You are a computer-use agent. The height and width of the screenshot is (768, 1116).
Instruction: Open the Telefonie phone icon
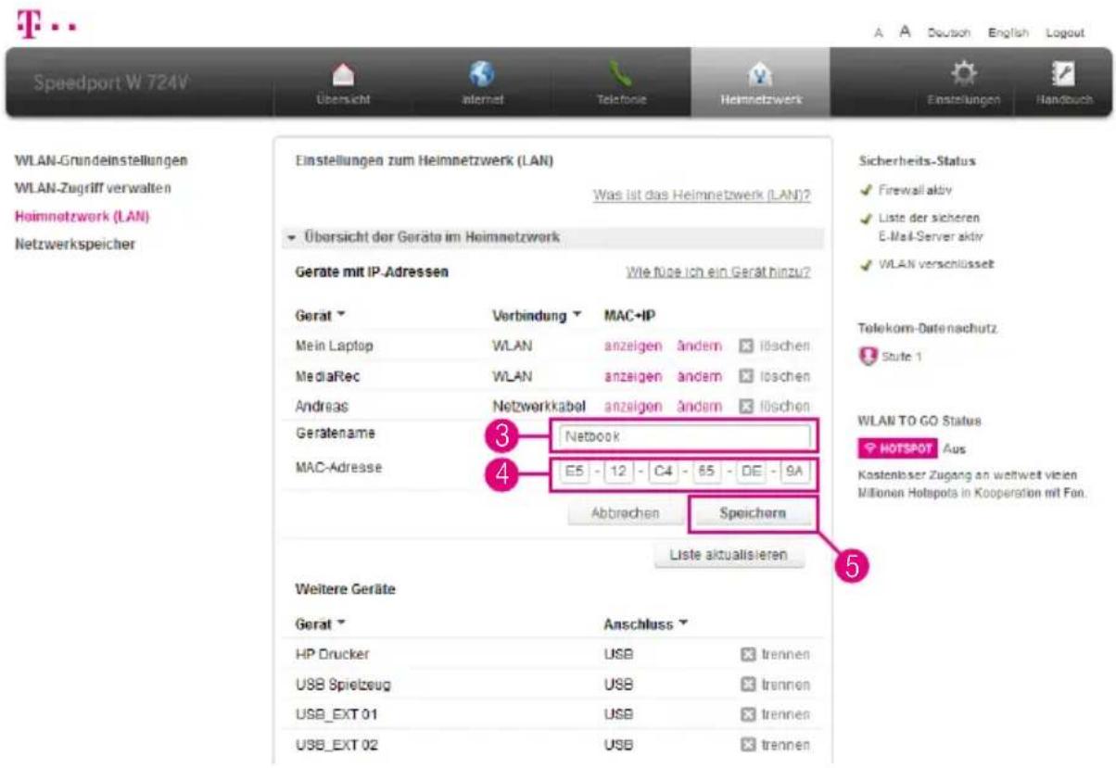620,74
